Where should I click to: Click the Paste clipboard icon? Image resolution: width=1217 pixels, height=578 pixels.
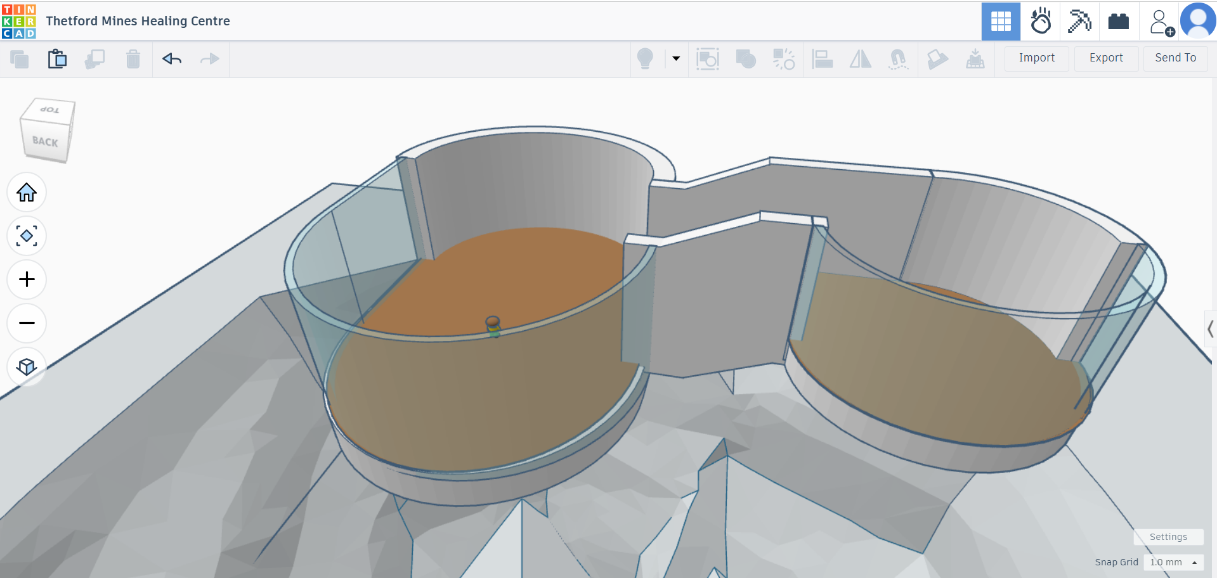click(x=57, y=59)
